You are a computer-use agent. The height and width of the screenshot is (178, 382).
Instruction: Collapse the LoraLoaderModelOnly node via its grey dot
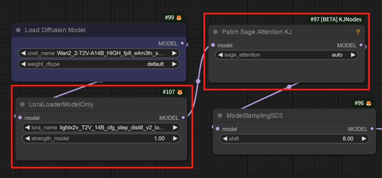22,104
